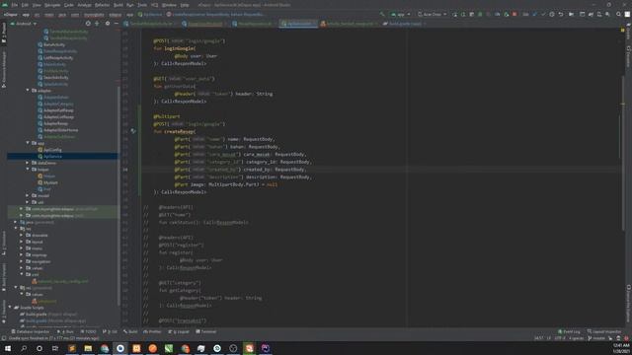
Task: Open File Explorer from the taskbar
Action: pyautogui.click(x=88, y=348)
